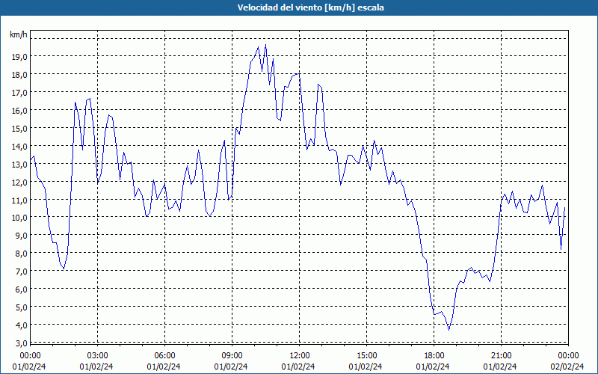
Task: Click the 15:00 time label
Action: [366, 356]
